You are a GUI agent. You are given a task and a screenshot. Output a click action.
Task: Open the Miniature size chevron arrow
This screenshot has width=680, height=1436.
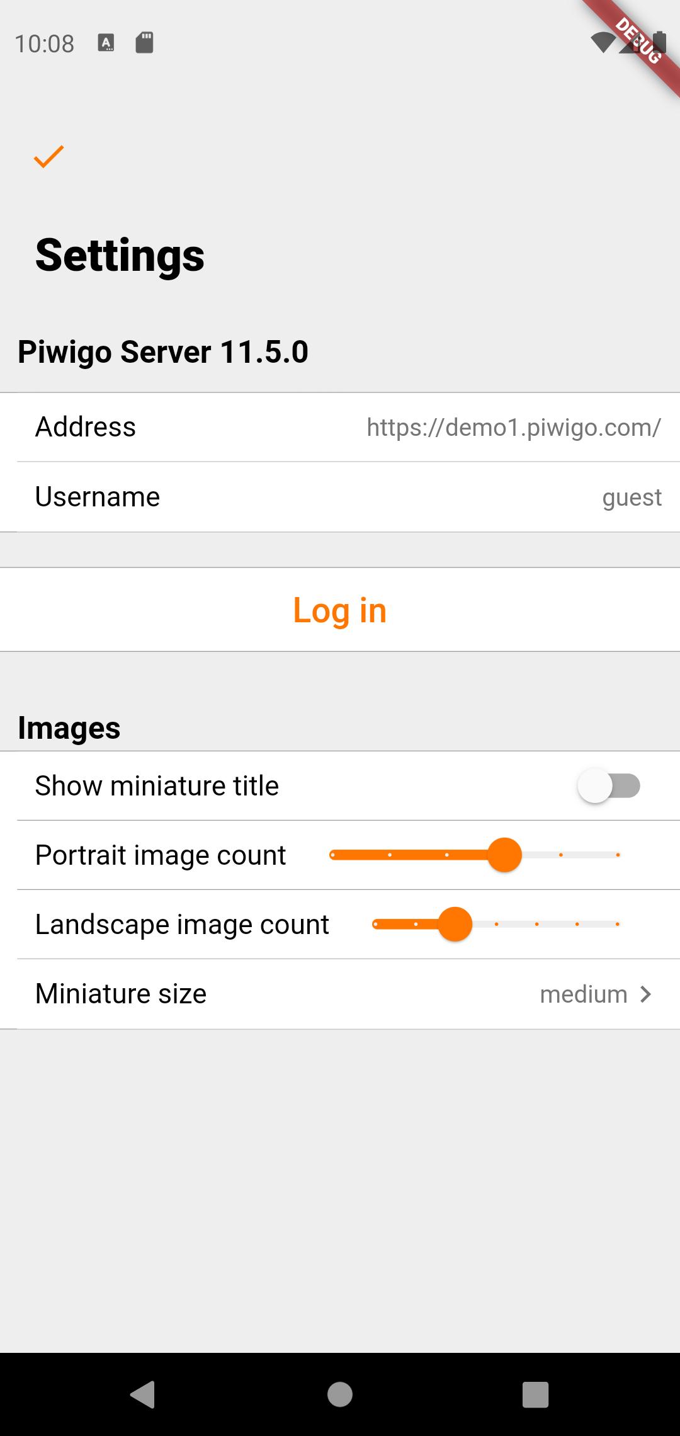click(645, 994)
